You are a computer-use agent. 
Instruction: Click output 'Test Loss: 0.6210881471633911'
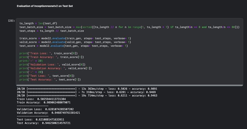(x=40, y=120)
